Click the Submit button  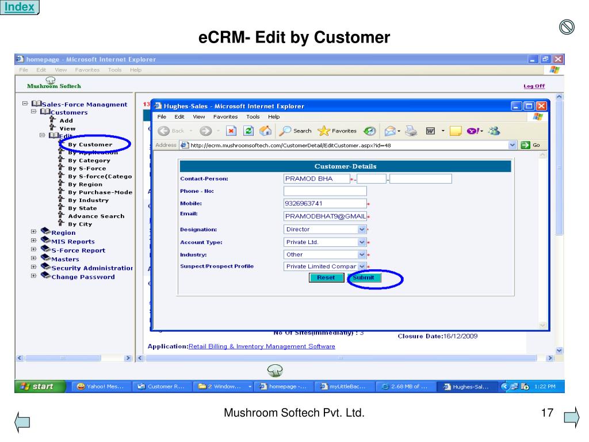364,277
